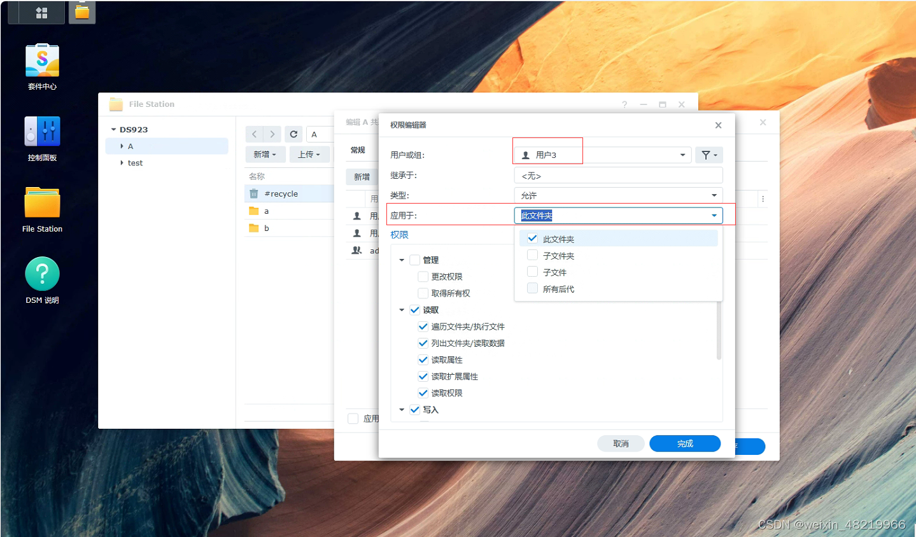Check the 所有后代 option

click(533, 288)
